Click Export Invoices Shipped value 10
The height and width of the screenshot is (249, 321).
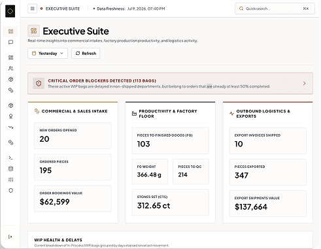click(x=239, y=144)
